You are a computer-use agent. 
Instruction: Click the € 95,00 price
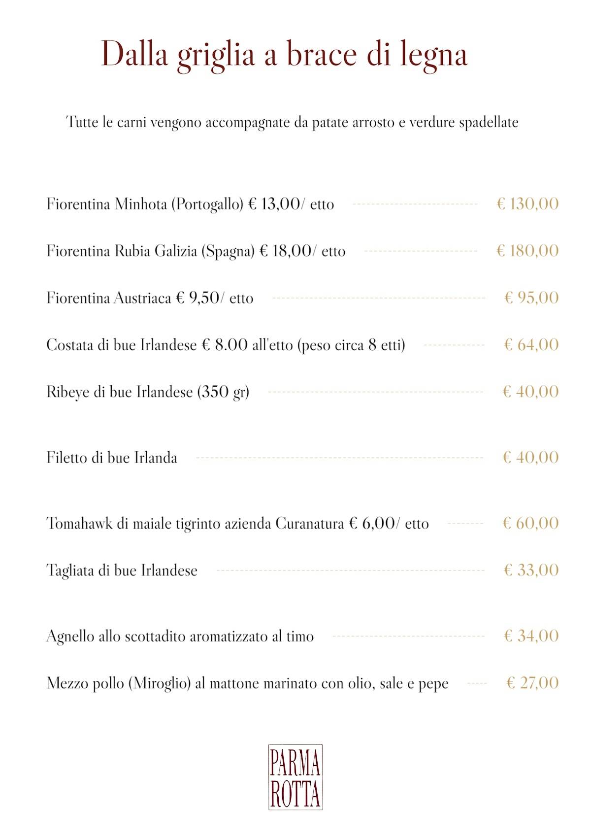(531, 298)
